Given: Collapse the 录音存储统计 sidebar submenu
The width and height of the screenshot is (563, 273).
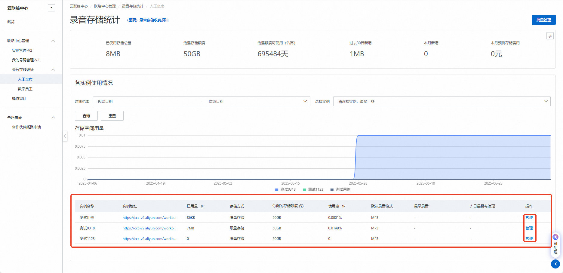Looking at the screenshot, I should tap(53, 70).
